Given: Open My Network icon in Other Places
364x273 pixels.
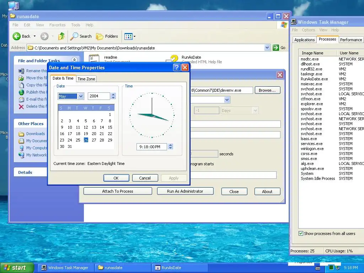Looking at the screenshot, I should click(x=21, y=155).
